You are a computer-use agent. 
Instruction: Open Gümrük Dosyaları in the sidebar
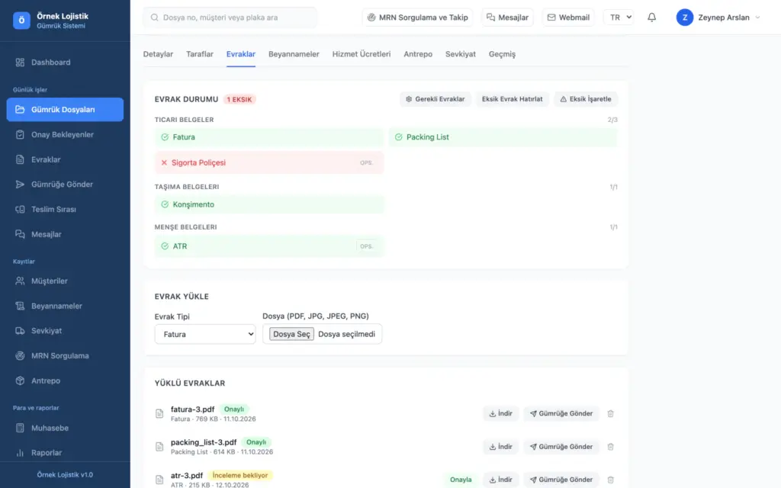point(65,110)
